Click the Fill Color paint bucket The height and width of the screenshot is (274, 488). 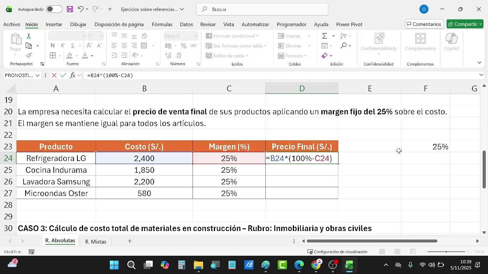pos(69,56)
